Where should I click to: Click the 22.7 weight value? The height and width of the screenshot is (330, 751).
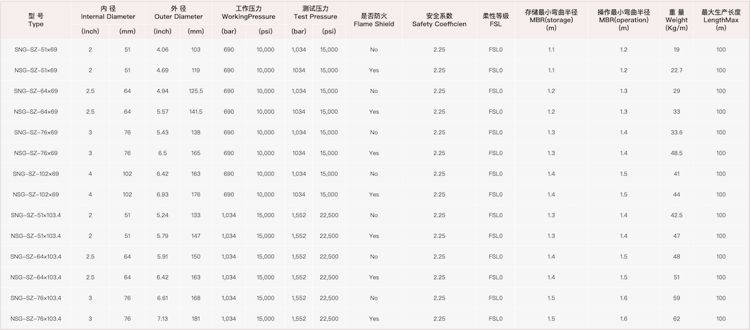pos(677,70)
